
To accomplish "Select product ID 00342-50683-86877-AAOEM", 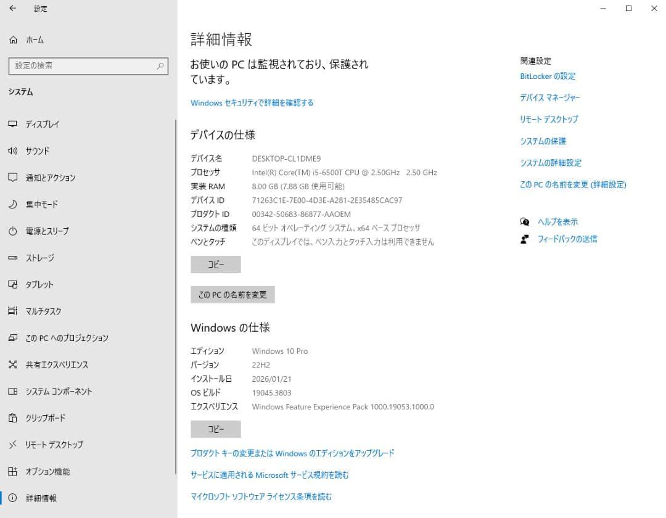I will coord(301,215).
